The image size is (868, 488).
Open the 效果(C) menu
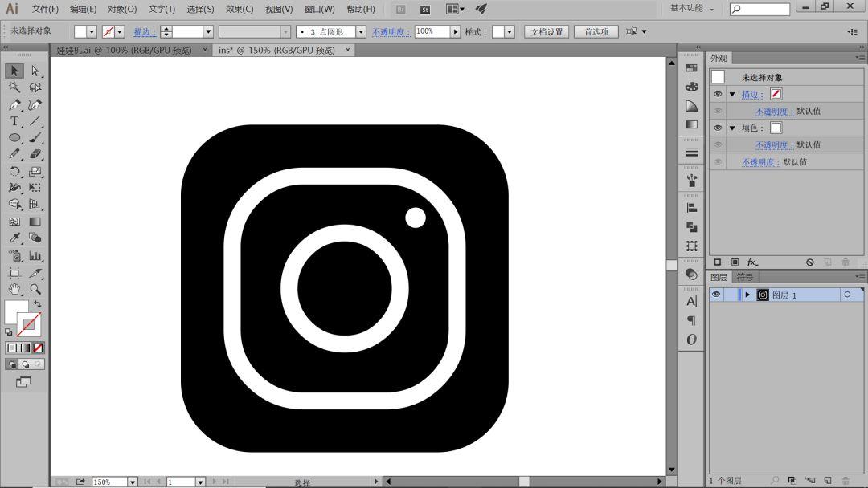(x=240, y=10)
